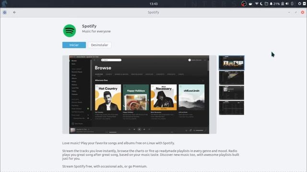The image size is (307, 172).
Task: Select the fourth screenshot thumbnail
Action: 231,108
